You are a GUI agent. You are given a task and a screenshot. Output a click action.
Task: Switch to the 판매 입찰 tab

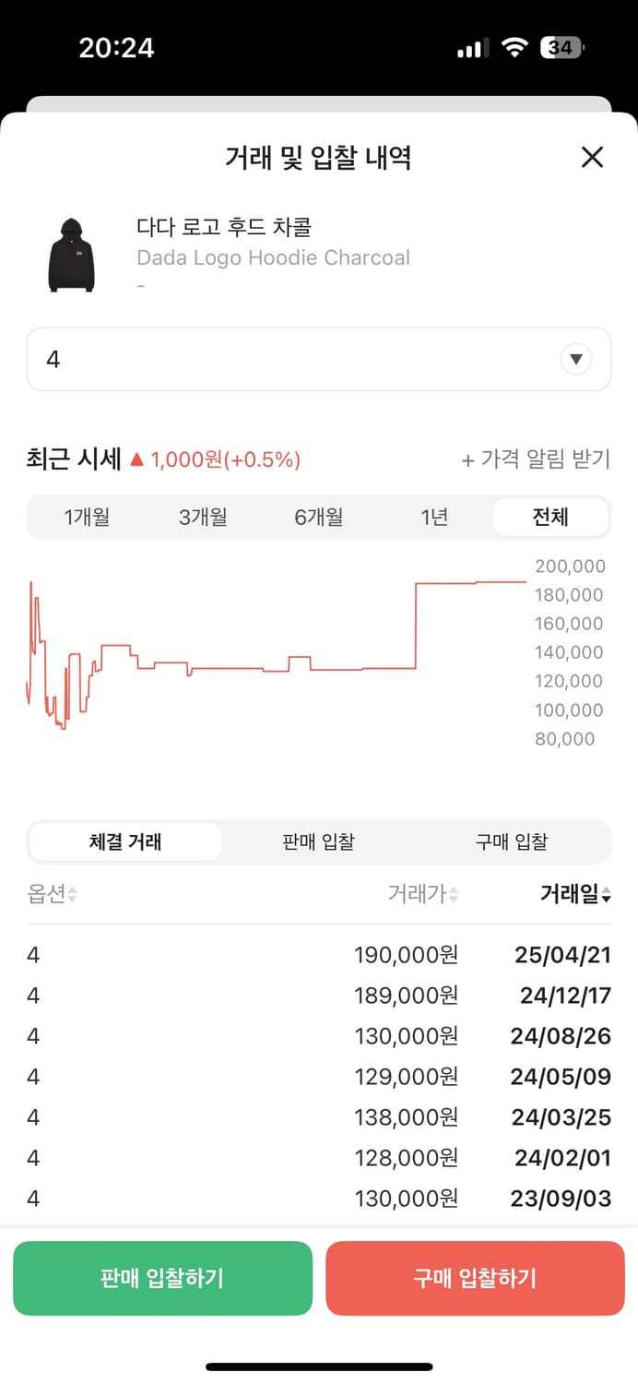click(x=318, y=841)
